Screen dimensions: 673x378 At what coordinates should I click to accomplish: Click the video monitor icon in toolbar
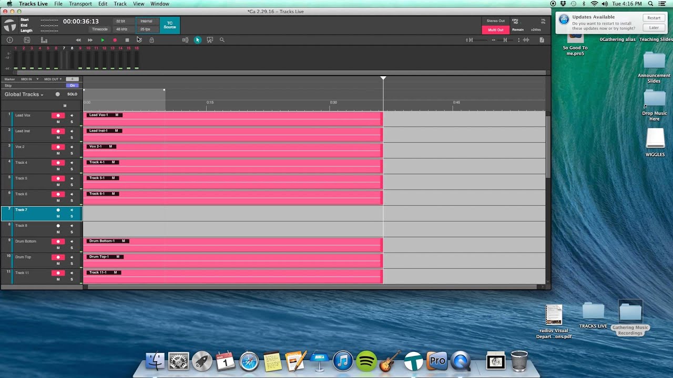[185, 40]
